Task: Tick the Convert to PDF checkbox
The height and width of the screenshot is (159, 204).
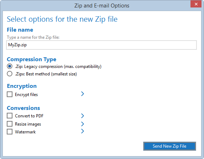Action: point(10,116)
